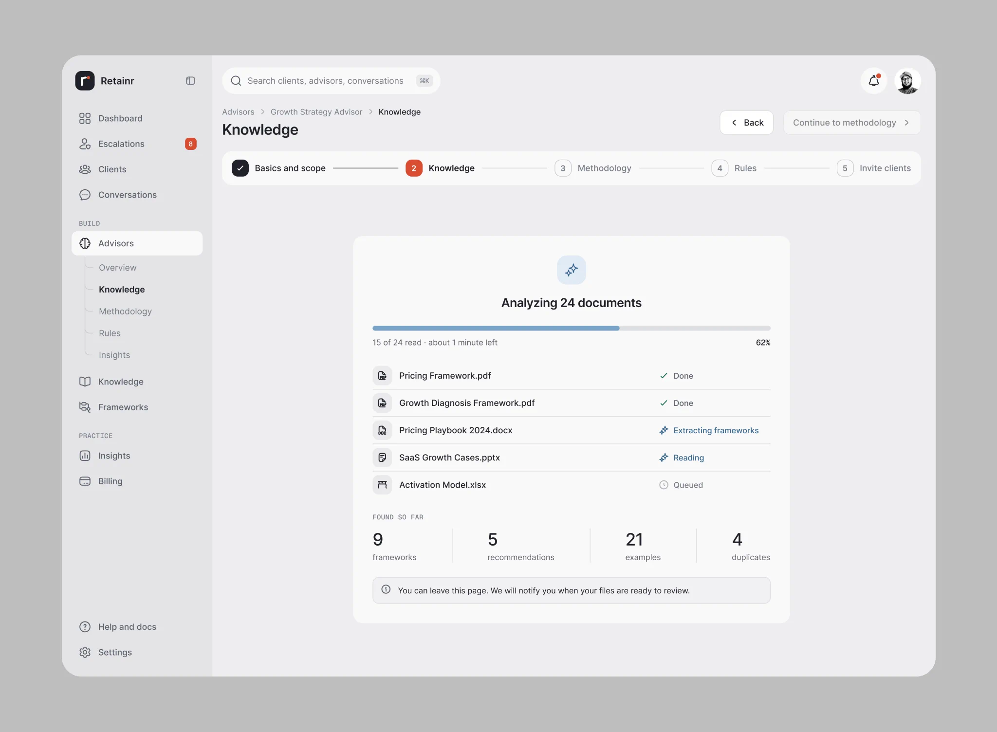Image resolution: width=997 pixels, height=732 pixels.
Task: Open notifications bell
Action: (x=874, y=81)
